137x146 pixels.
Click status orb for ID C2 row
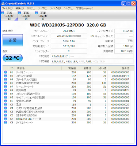(x=5, y=104)
